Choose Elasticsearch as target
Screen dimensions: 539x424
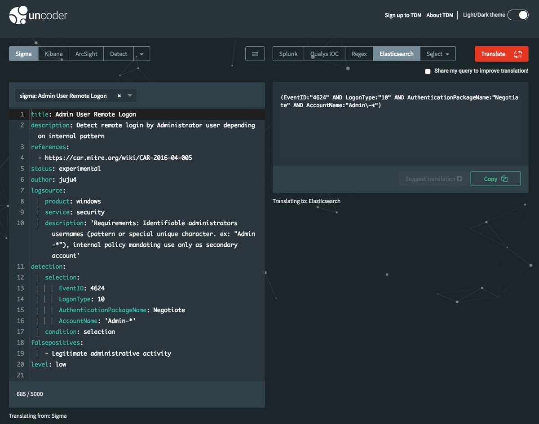coord(397,54)
